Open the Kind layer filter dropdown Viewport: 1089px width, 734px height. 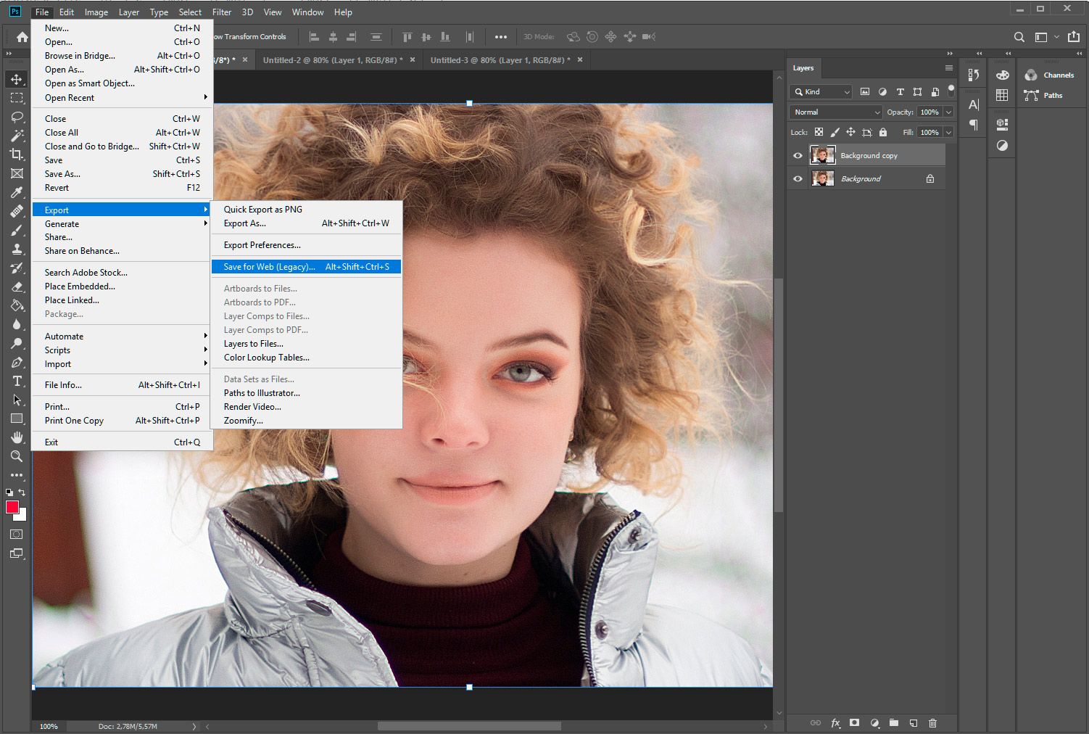point(821,92)
